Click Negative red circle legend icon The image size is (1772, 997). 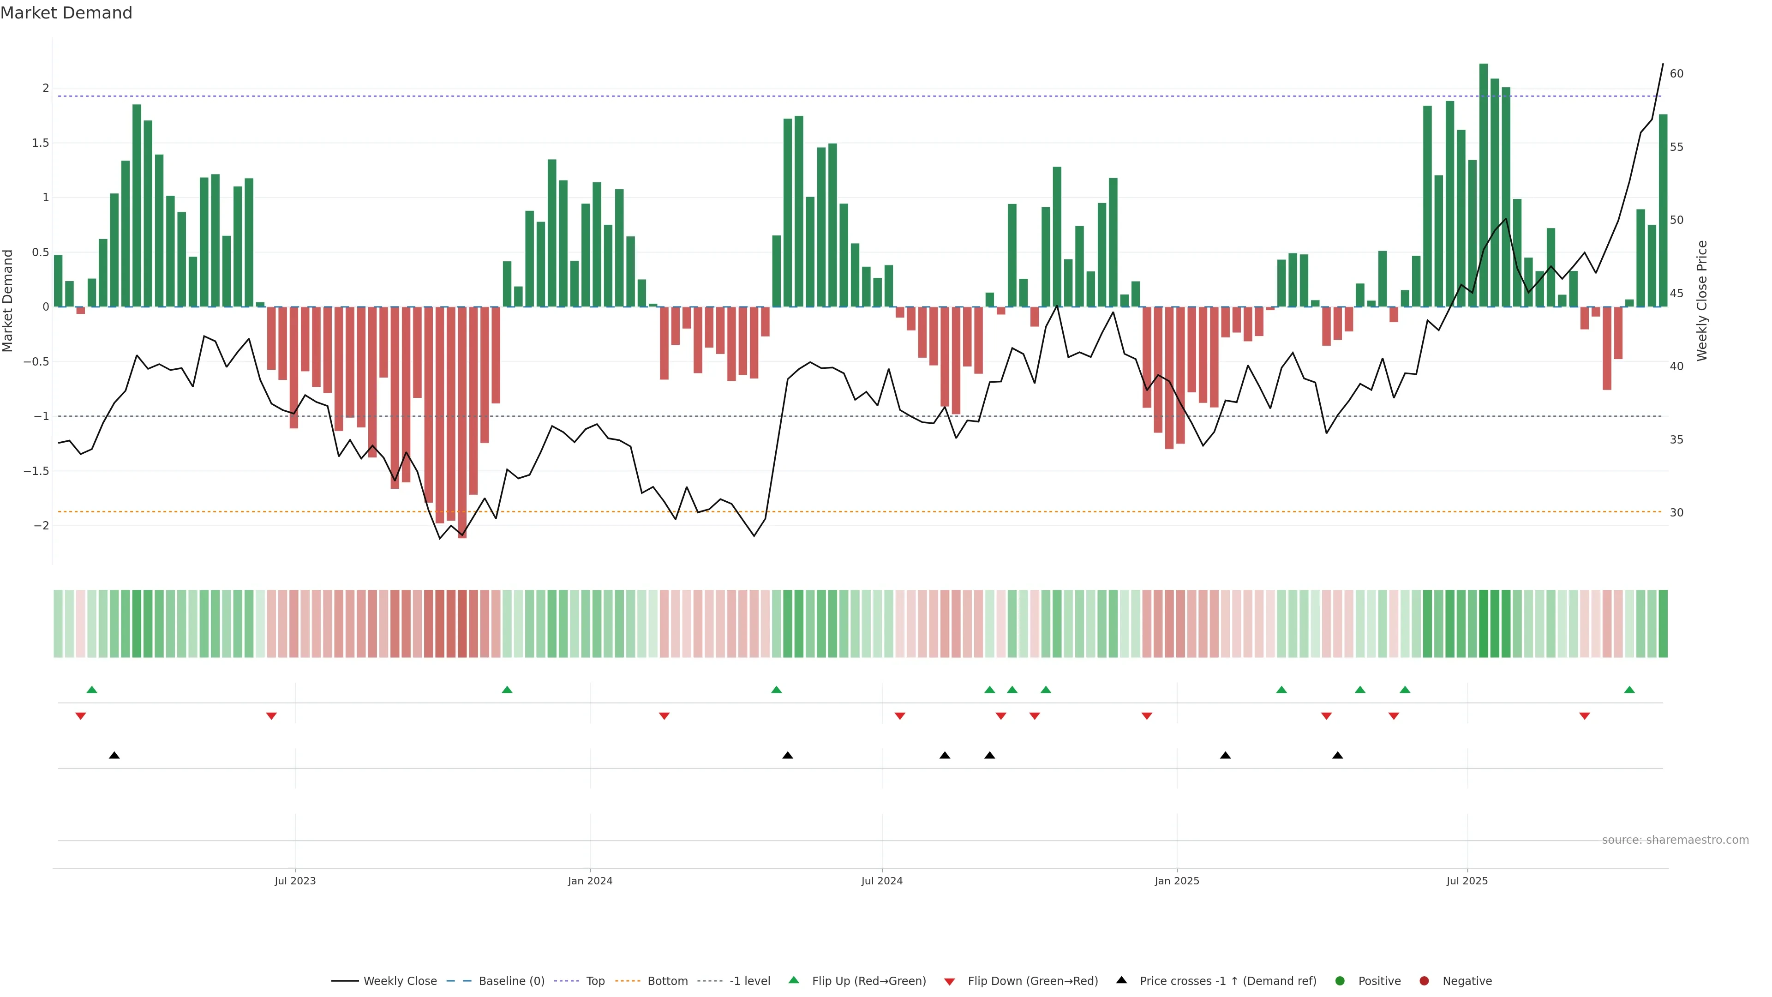click(x=1424, y=981)
